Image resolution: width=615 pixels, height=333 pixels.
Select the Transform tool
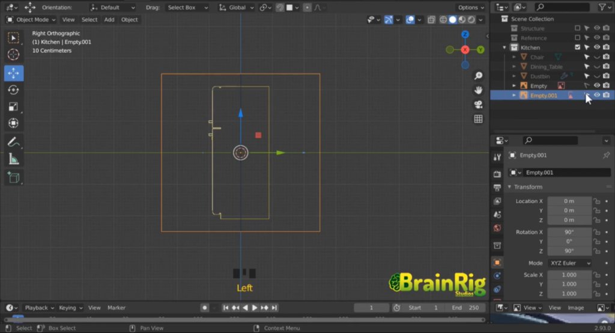[x=13, y=123]
